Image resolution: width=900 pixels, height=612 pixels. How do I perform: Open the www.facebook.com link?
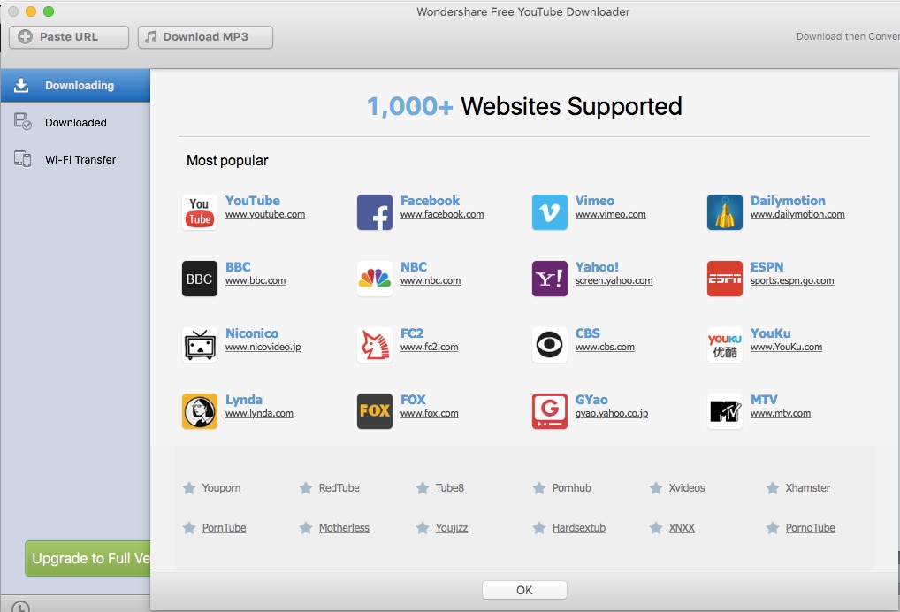point(442,214)
